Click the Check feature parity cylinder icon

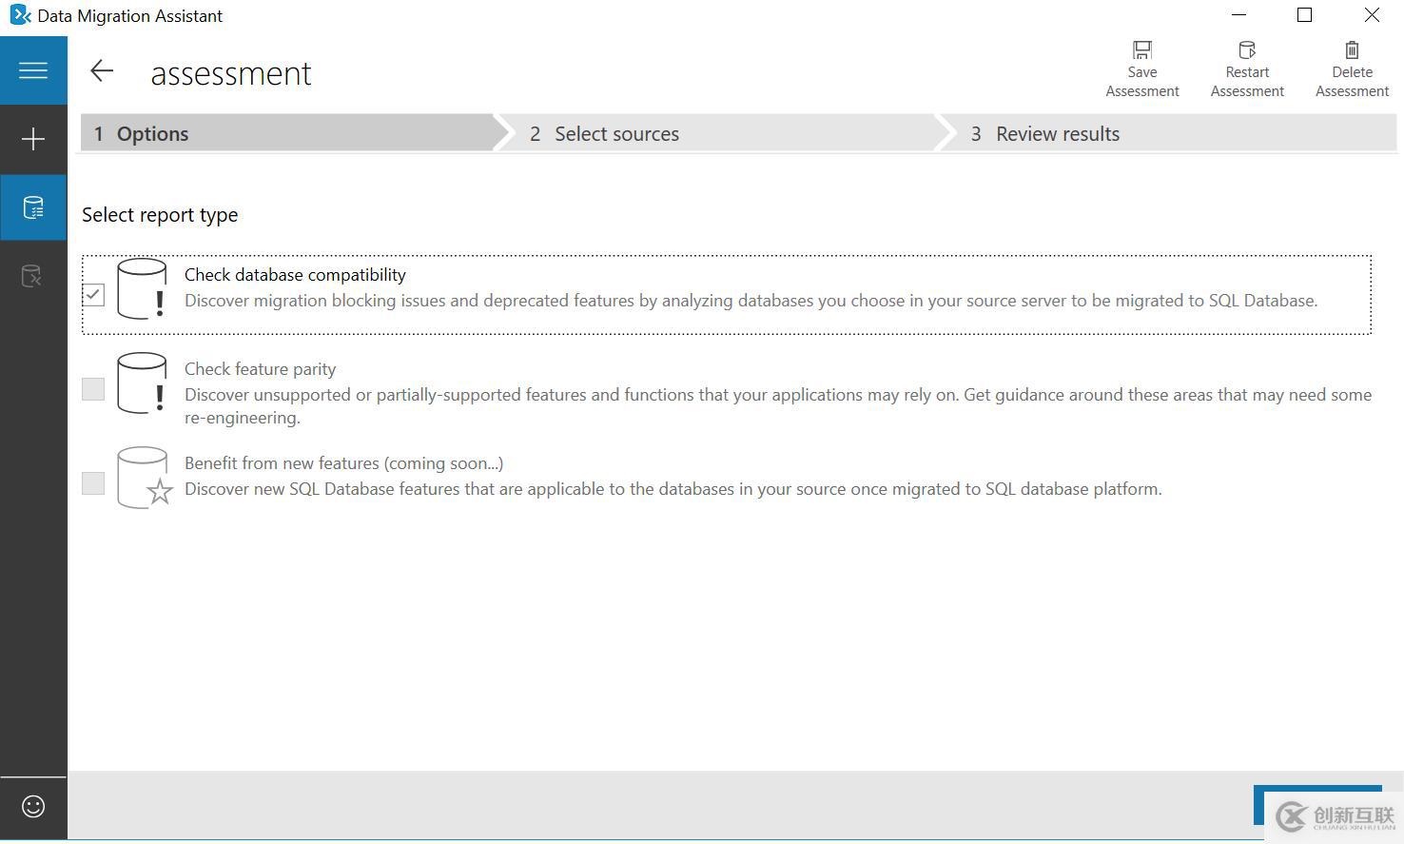[143, 383]
